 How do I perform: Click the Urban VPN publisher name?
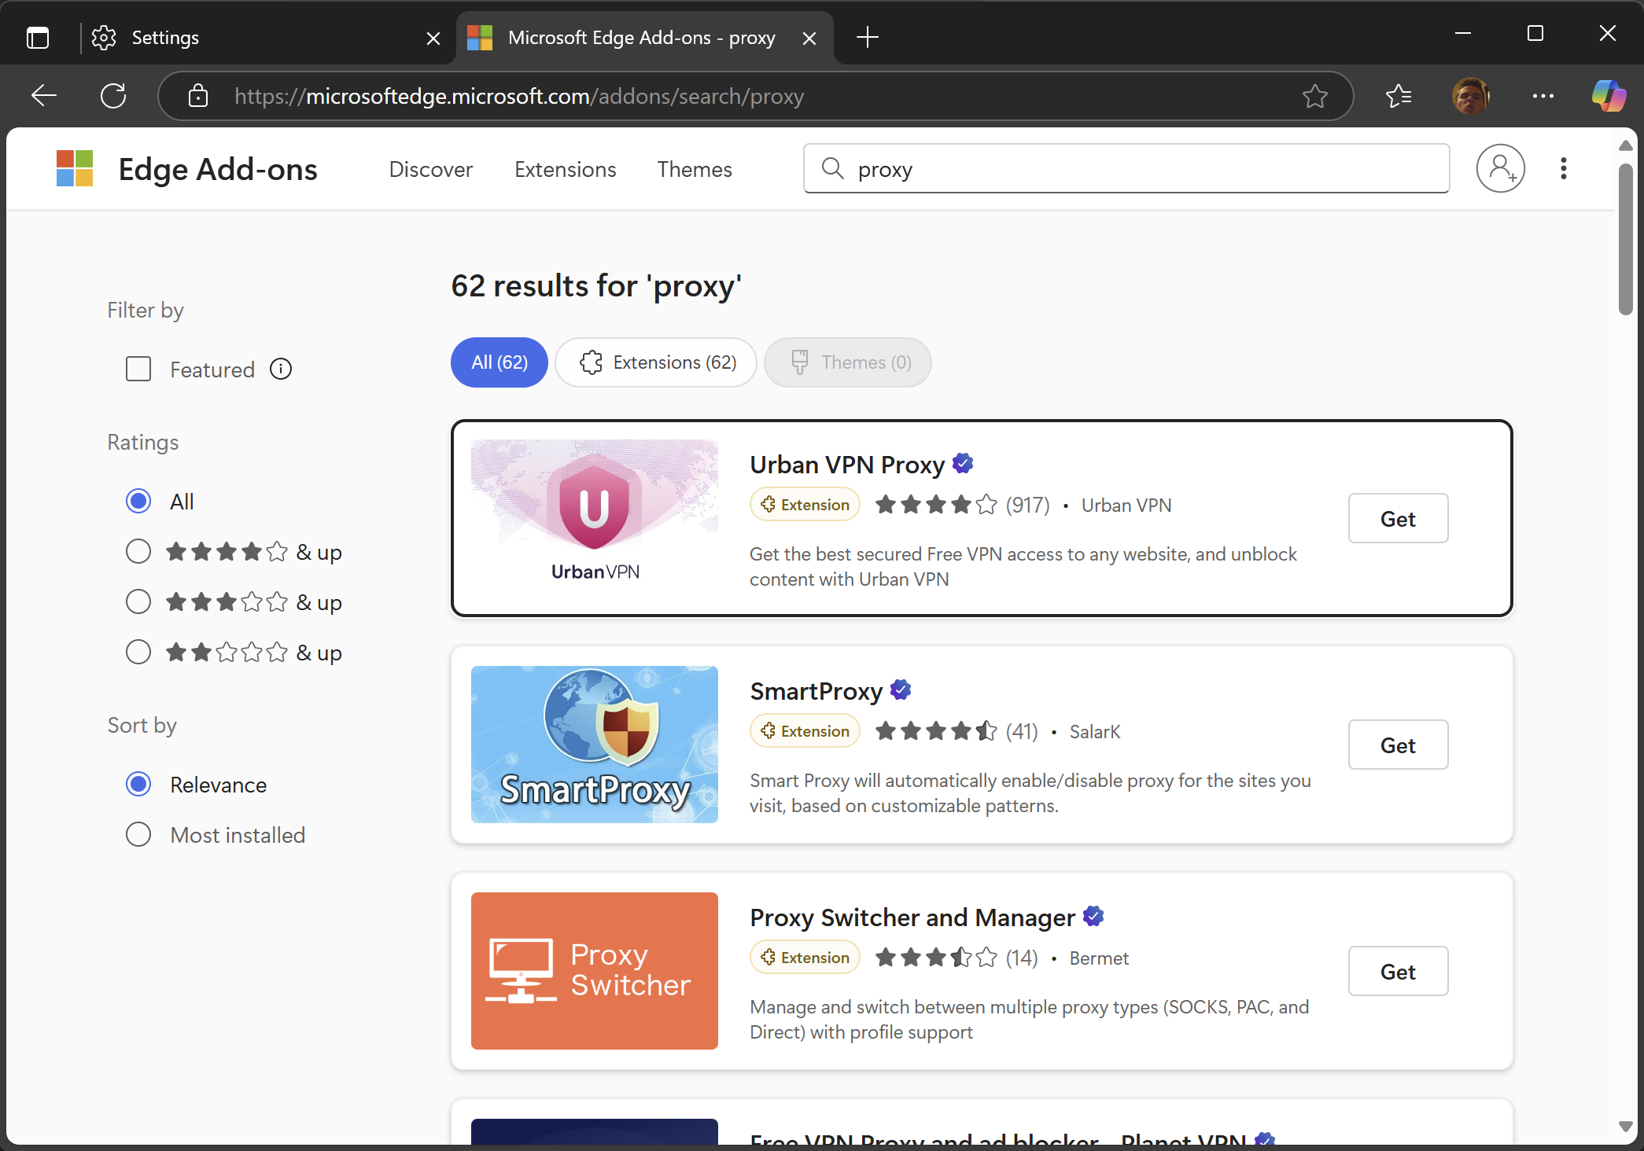tap(1126, 506)
